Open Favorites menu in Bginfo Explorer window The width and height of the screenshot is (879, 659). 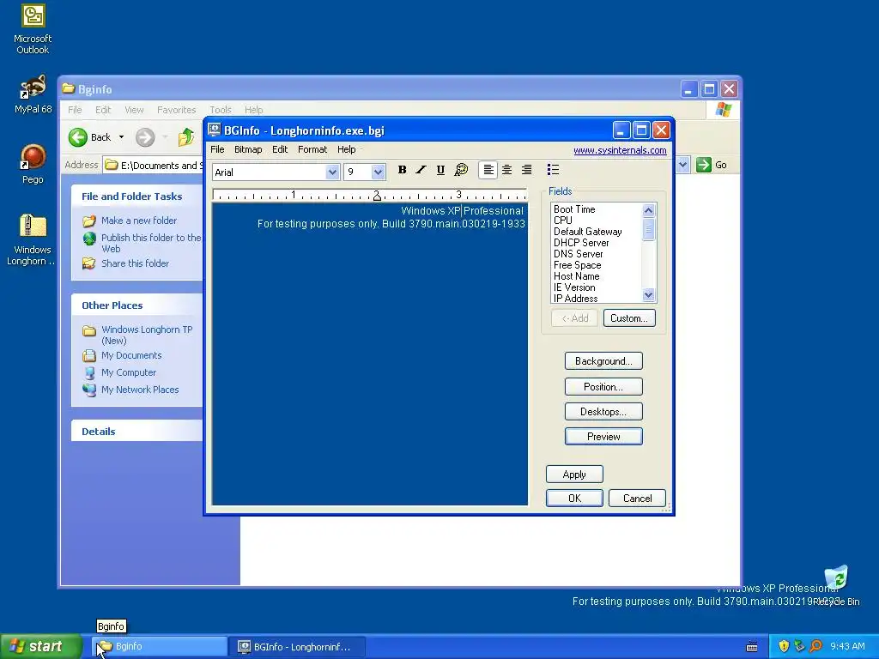(x=177, y=110)
